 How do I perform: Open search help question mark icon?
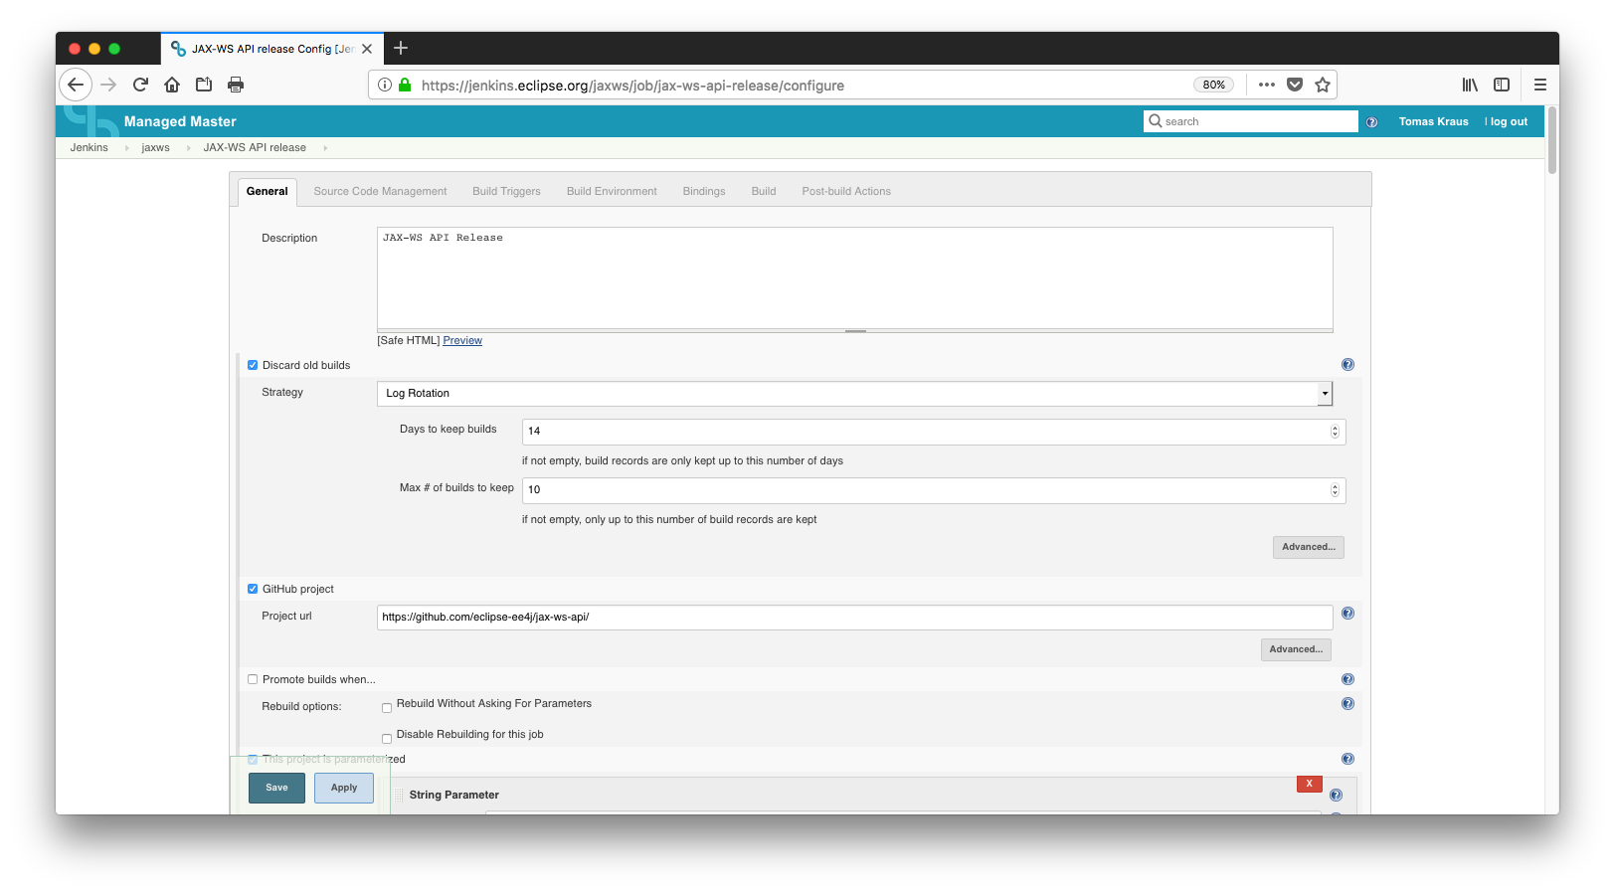click(x=1371, y=122)
